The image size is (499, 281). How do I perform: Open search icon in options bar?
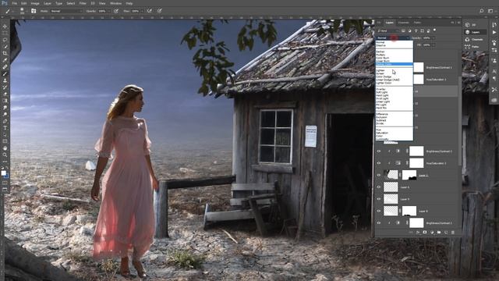coord(482,11)
